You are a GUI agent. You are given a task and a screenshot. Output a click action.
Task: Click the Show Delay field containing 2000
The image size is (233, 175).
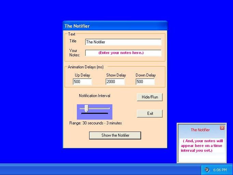click(x=115, y=82)
